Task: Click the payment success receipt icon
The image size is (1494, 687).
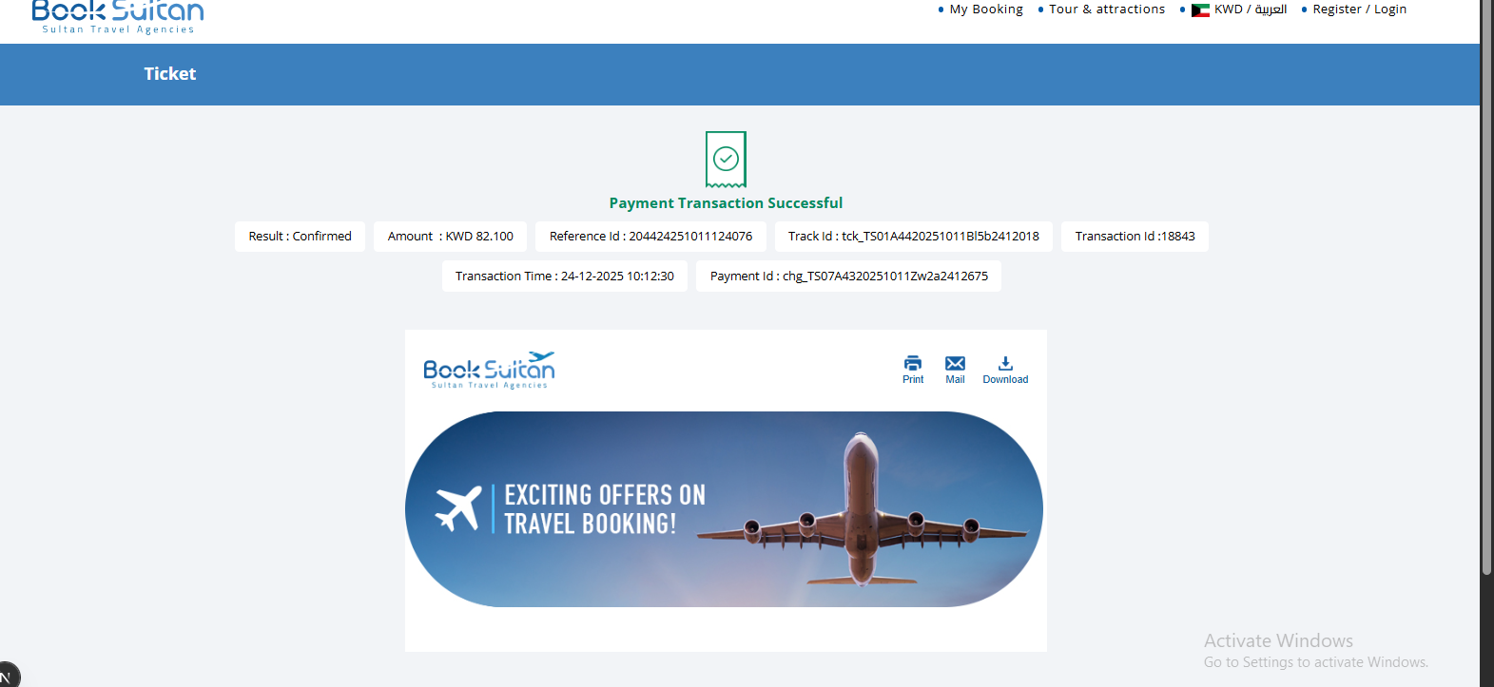Action: pos(726,160)
